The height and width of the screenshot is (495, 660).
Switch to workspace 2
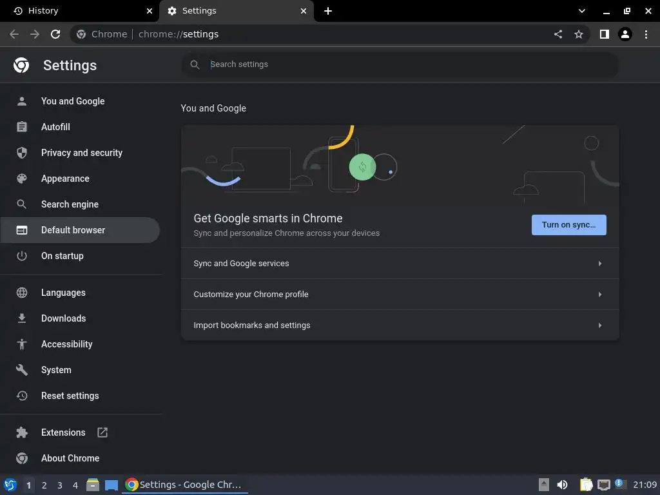tap(44, 485)
